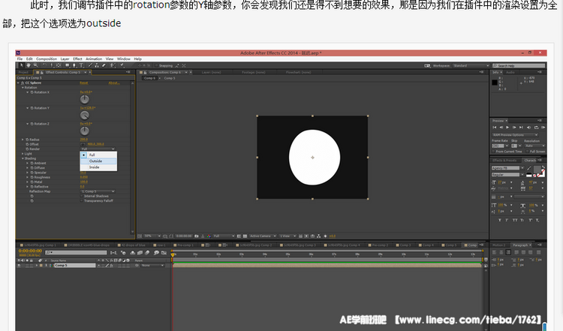This screenshot has width=563, height=331.
Task: Open the File menu
Action: coord(20,59)
